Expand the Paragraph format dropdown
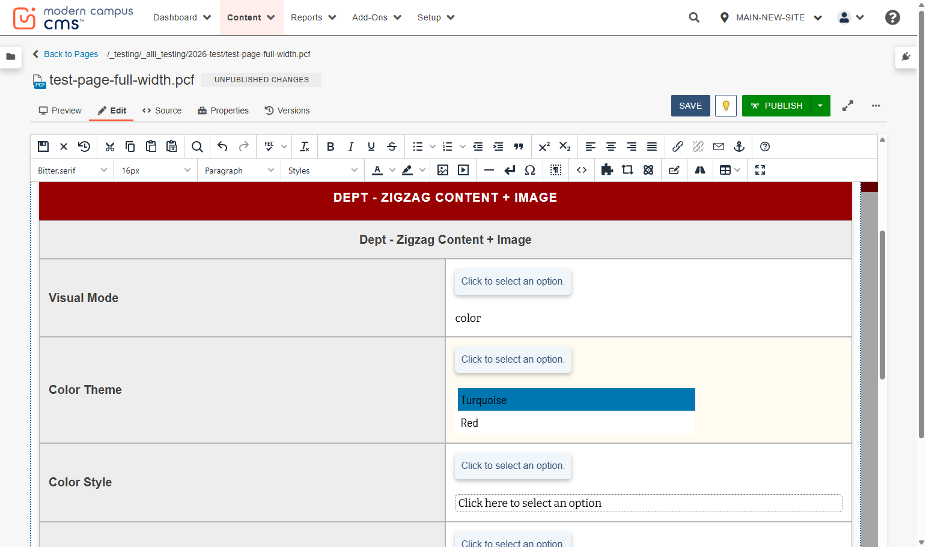This screenshot has height=547, width=926. coord(239,171)
